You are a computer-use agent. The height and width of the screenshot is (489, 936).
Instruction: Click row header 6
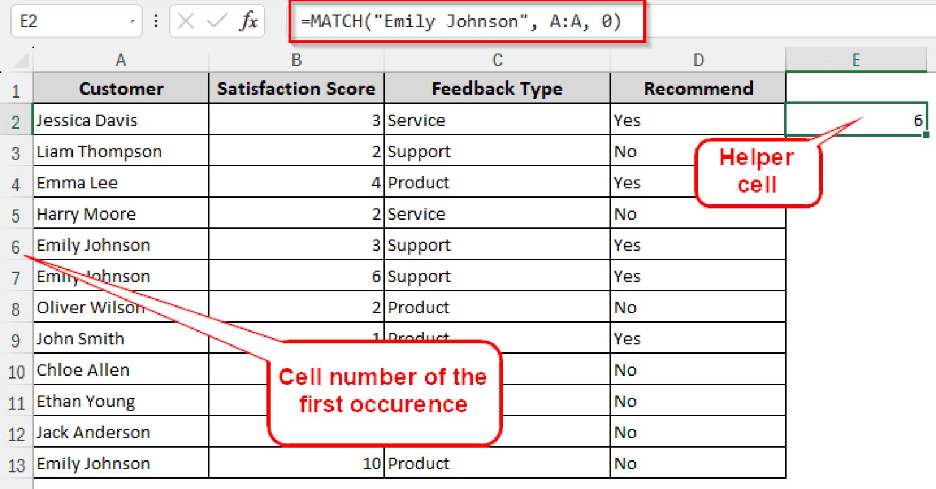click(x=16, y=245)
